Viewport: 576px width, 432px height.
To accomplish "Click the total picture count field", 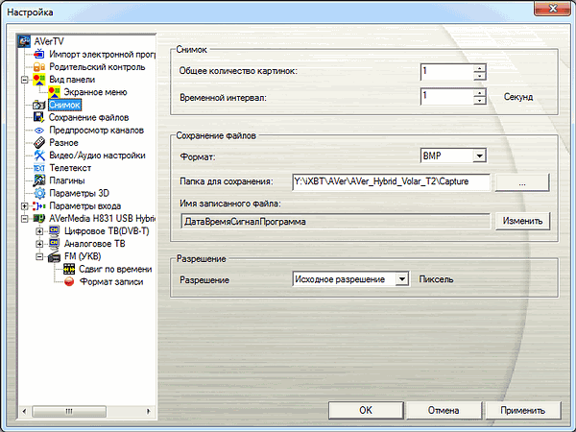I will (446, 72).
